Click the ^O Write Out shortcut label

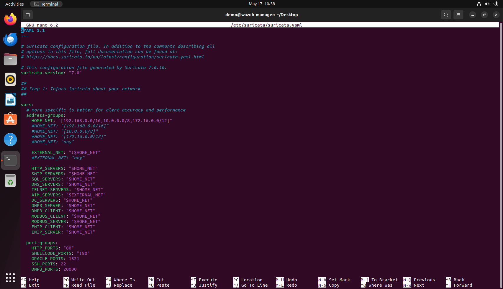(79, 280)
